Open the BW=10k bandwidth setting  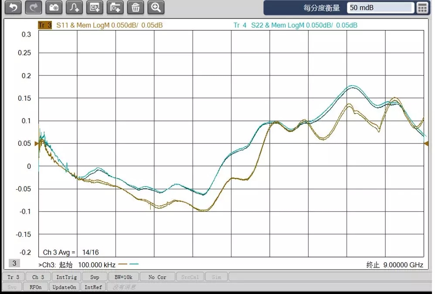(123, 277)
